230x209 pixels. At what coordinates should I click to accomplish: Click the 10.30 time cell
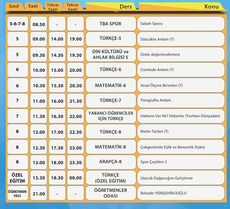(39, 85)
